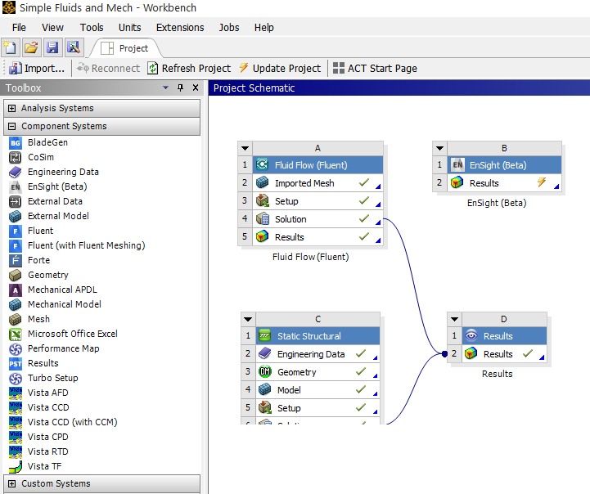Close the Toolbox panel
This screenshot has height=494, width=590.
196,88
